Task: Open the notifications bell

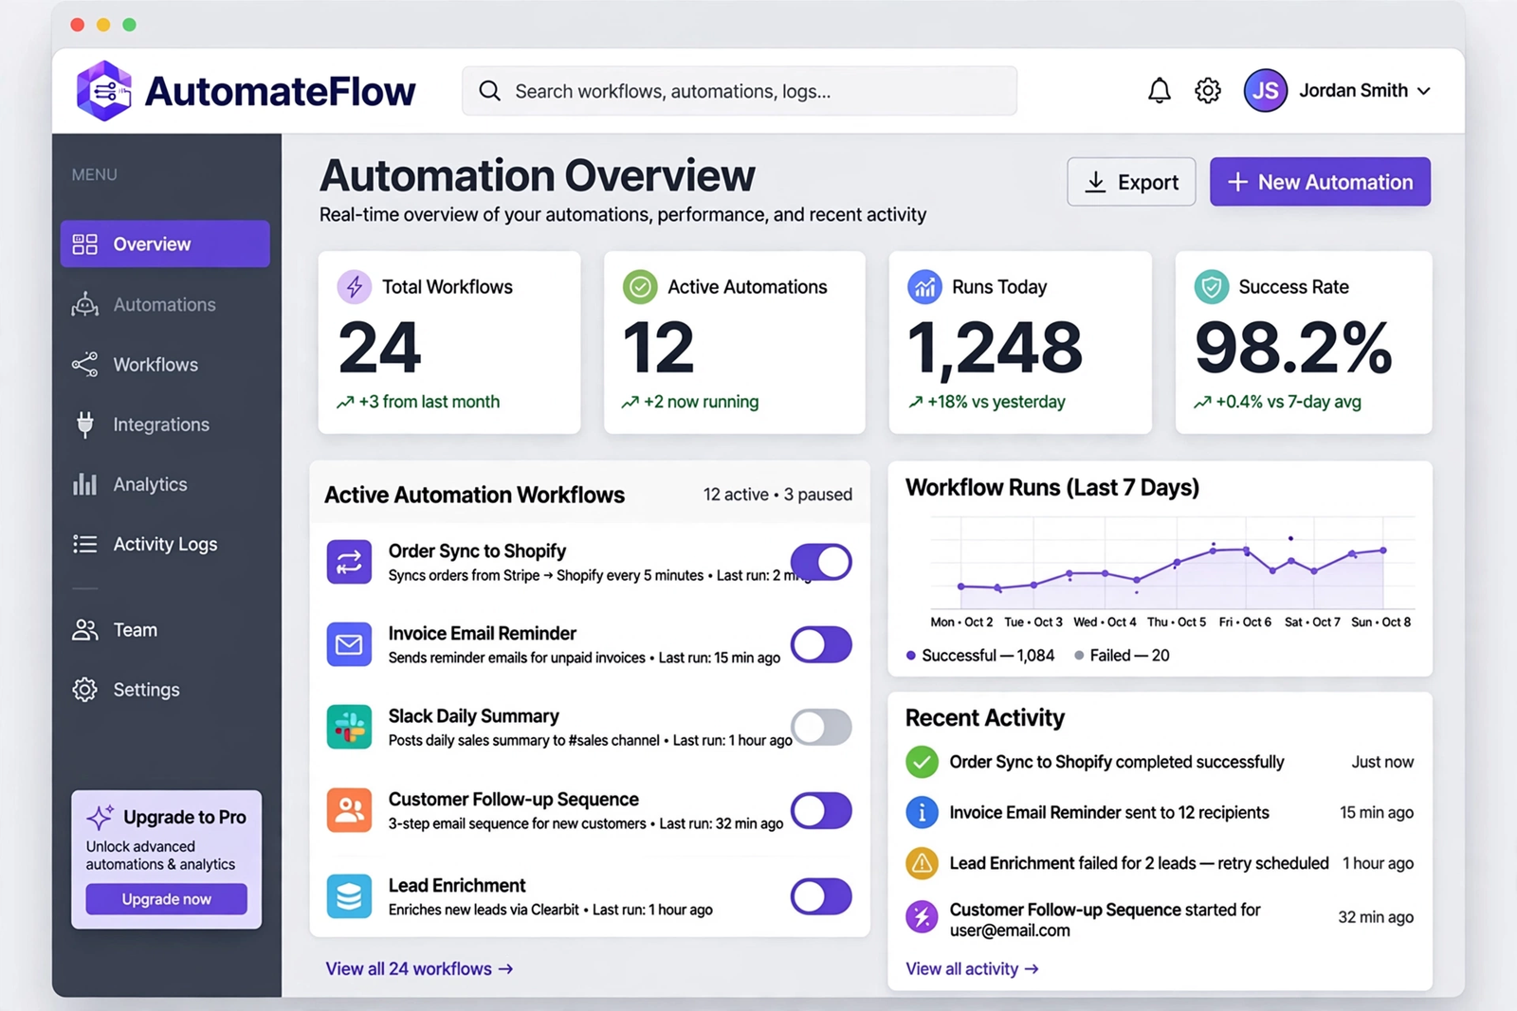Action: point(1159,91)
